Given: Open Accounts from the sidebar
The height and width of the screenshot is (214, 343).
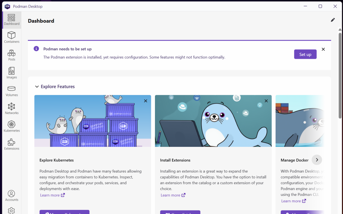Looking at the screenshot, I should pos(12,196).
